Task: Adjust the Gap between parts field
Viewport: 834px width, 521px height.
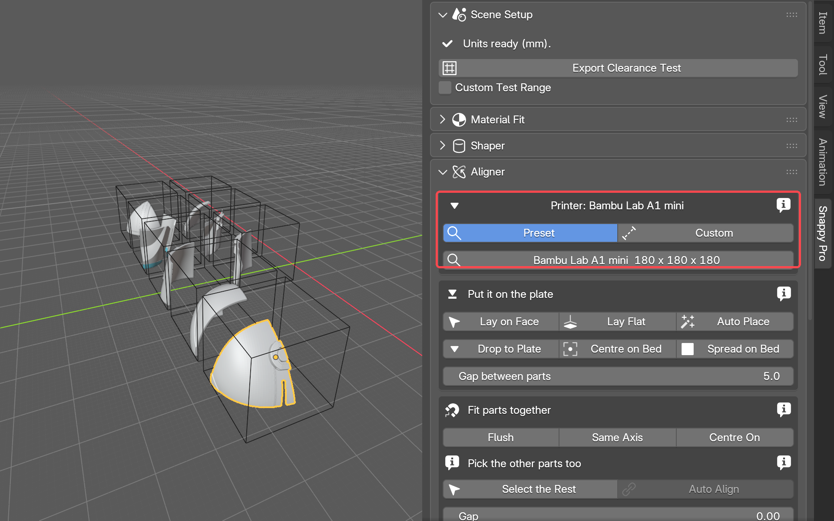Action: coord(618,376)
